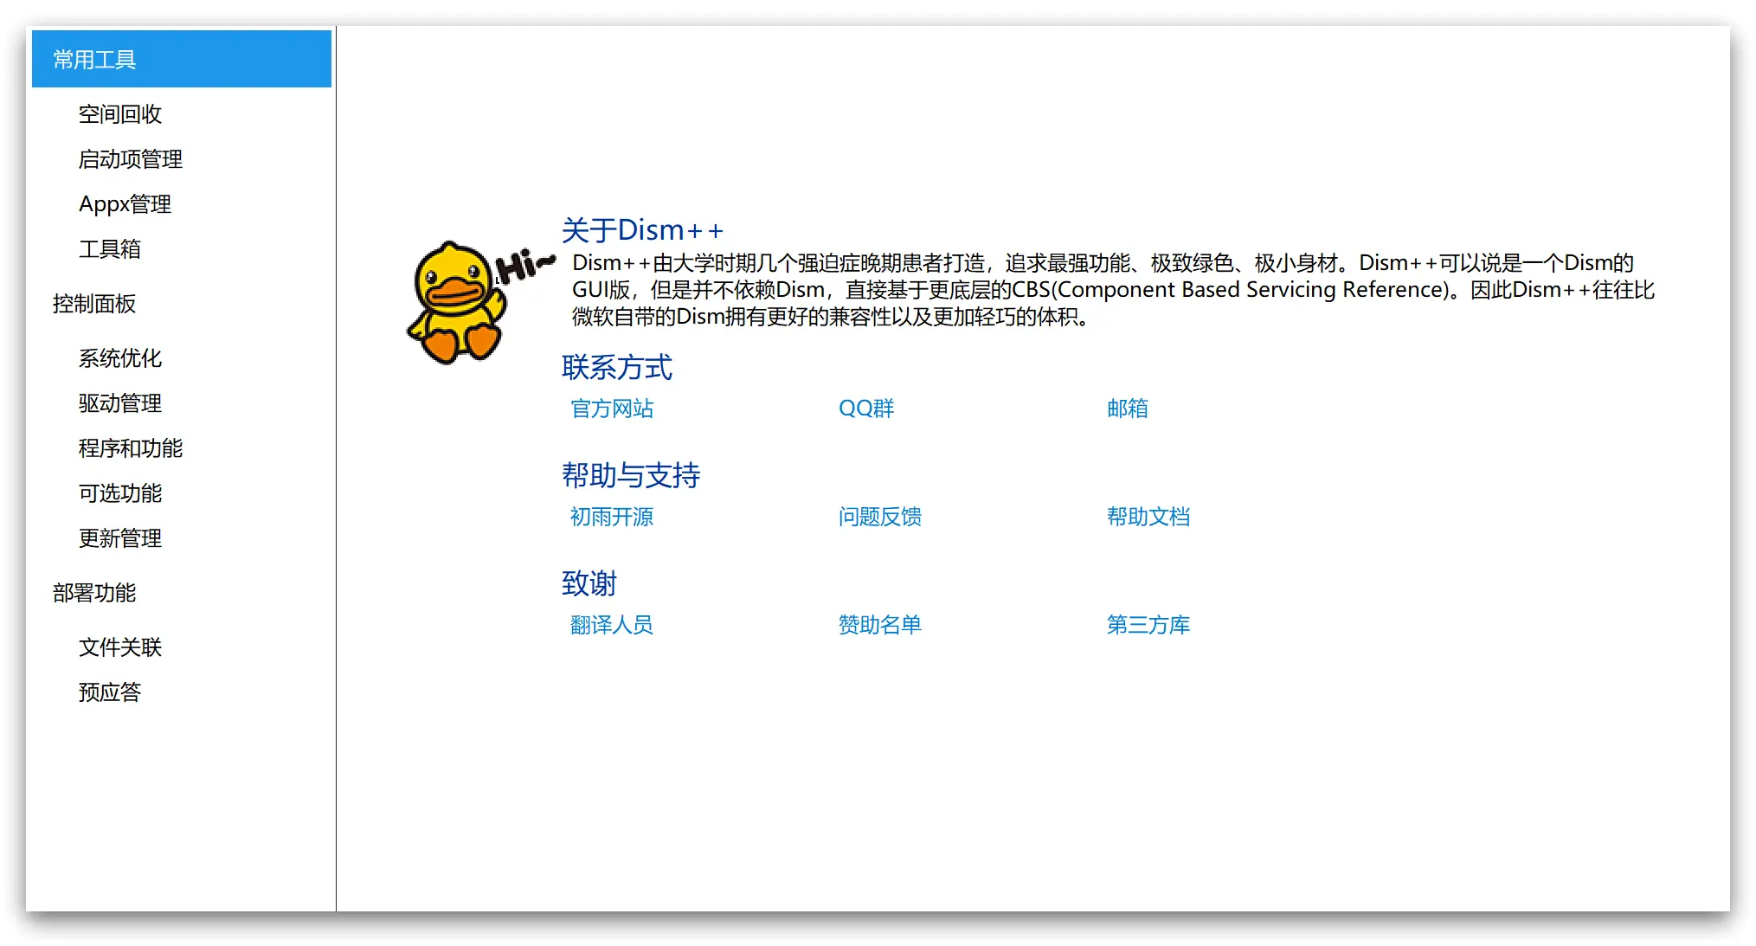Open the 邮箱 contact link
1756x946 pixels.
pos(1127,409)
